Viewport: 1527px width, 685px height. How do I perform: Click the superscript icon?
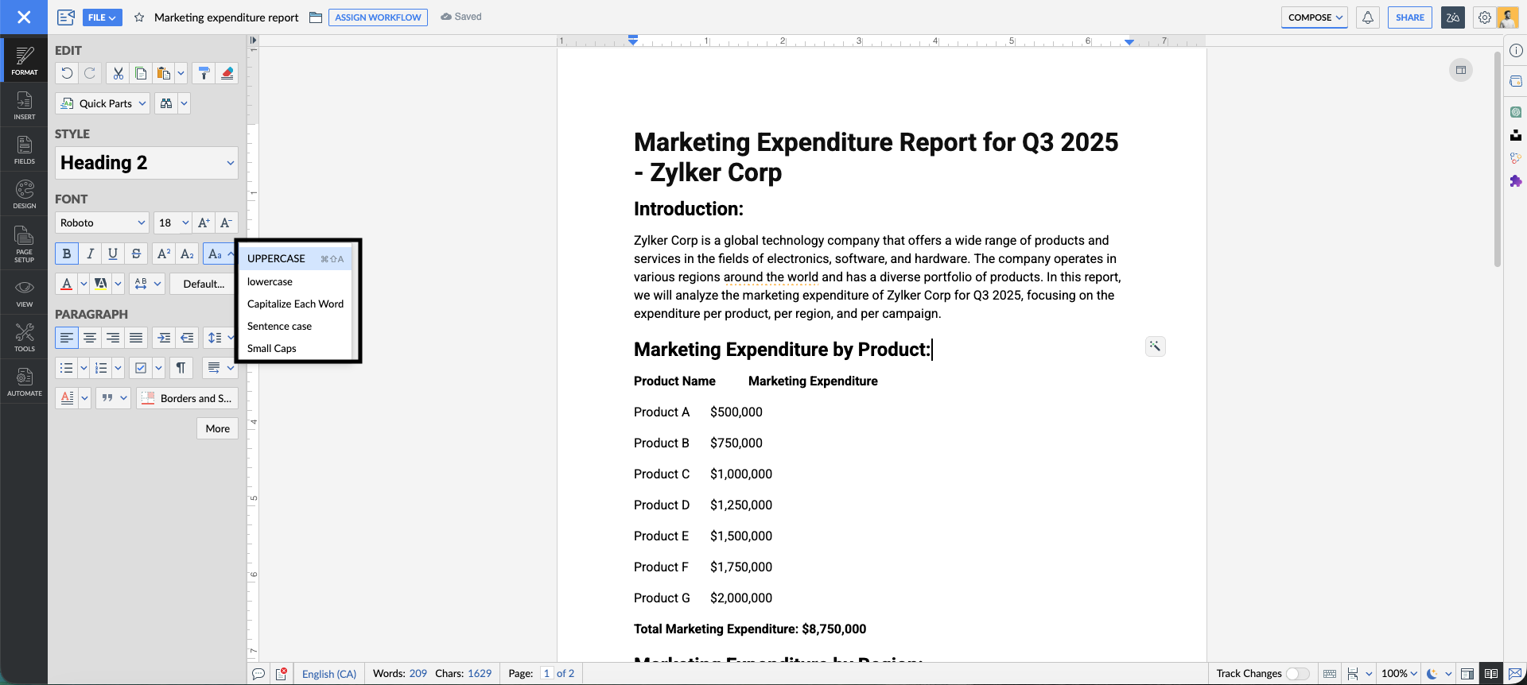pyautogui.click(x=164, y=253)
